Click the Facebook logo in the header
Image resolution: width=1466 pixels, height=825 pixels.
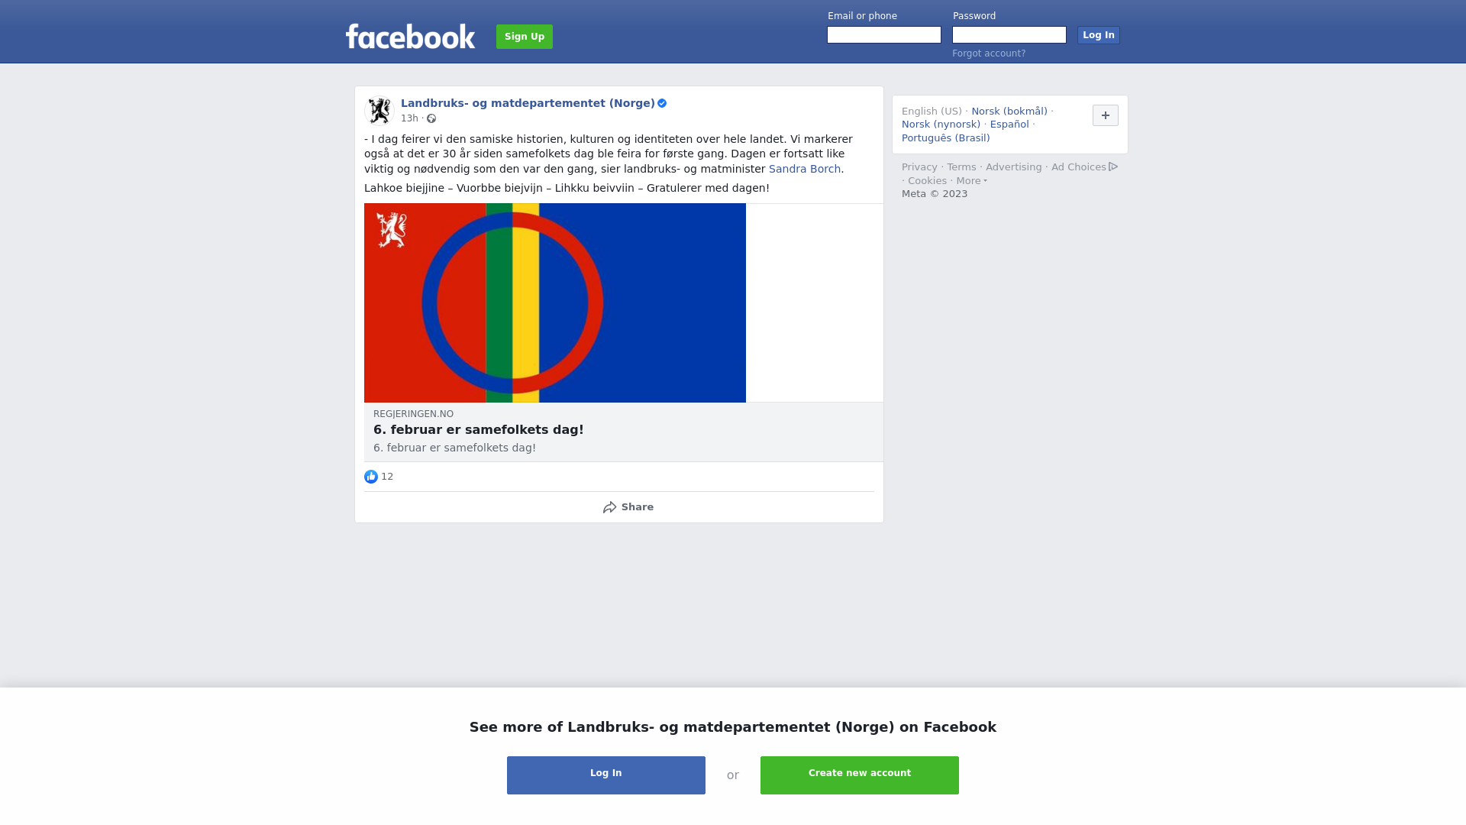(x=410, y=36)
